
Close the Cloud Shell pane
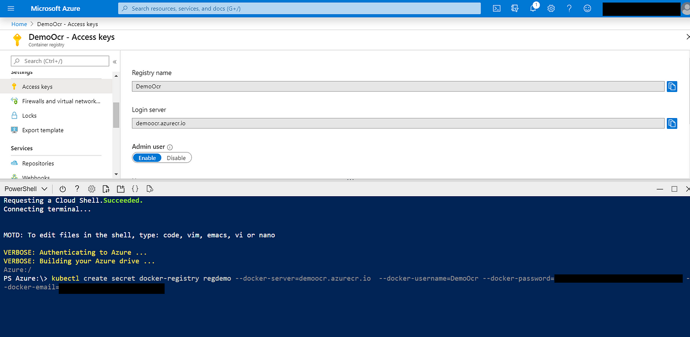[x=688, y=189]
